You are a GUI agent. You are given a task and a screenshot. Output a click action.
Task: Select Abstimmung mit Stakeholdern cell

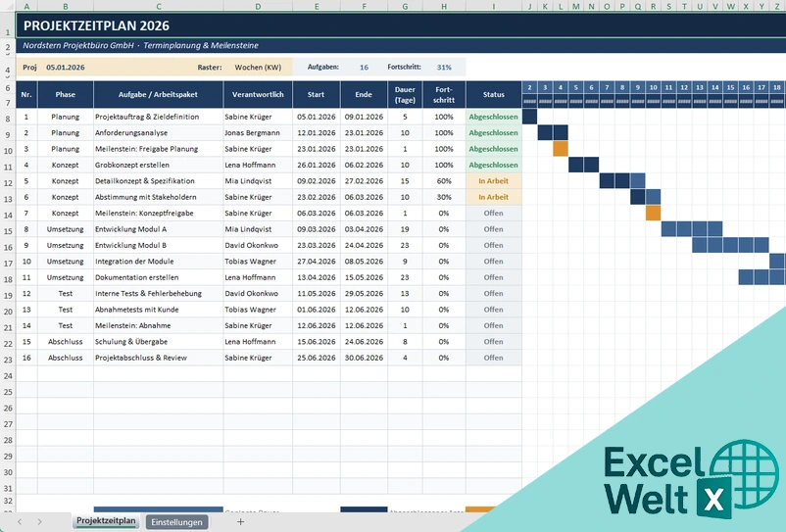pyautogui.click(x=159, y=197)
